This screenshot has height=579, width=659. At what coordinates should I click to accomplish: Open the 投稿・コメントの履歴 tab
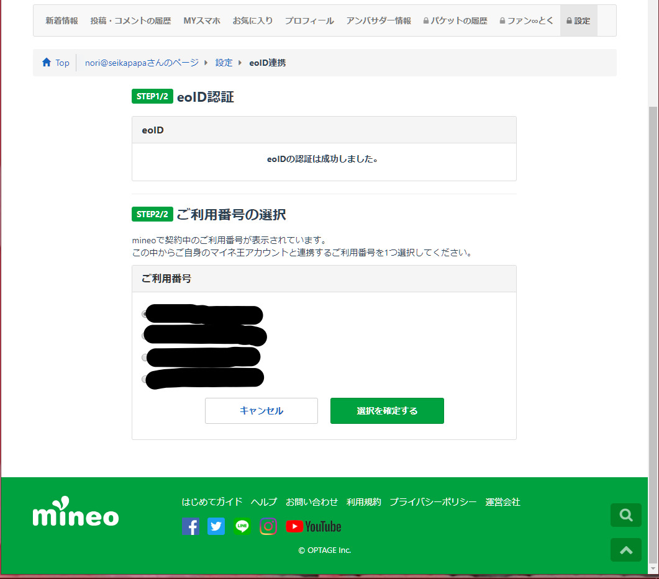tap(130, 20)
